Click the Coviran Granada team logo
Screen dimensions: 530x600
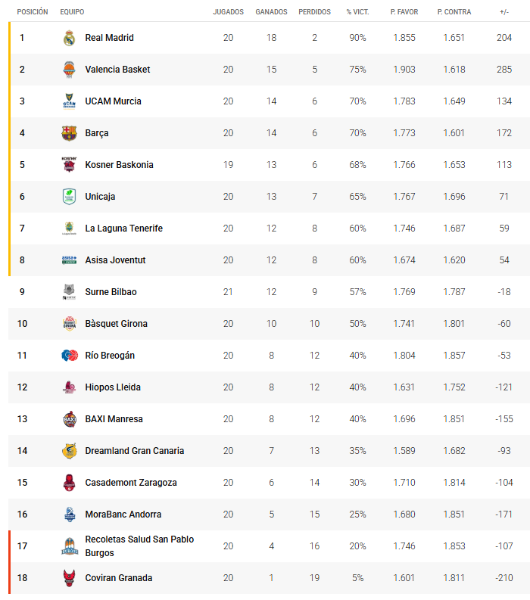(69, 578)
